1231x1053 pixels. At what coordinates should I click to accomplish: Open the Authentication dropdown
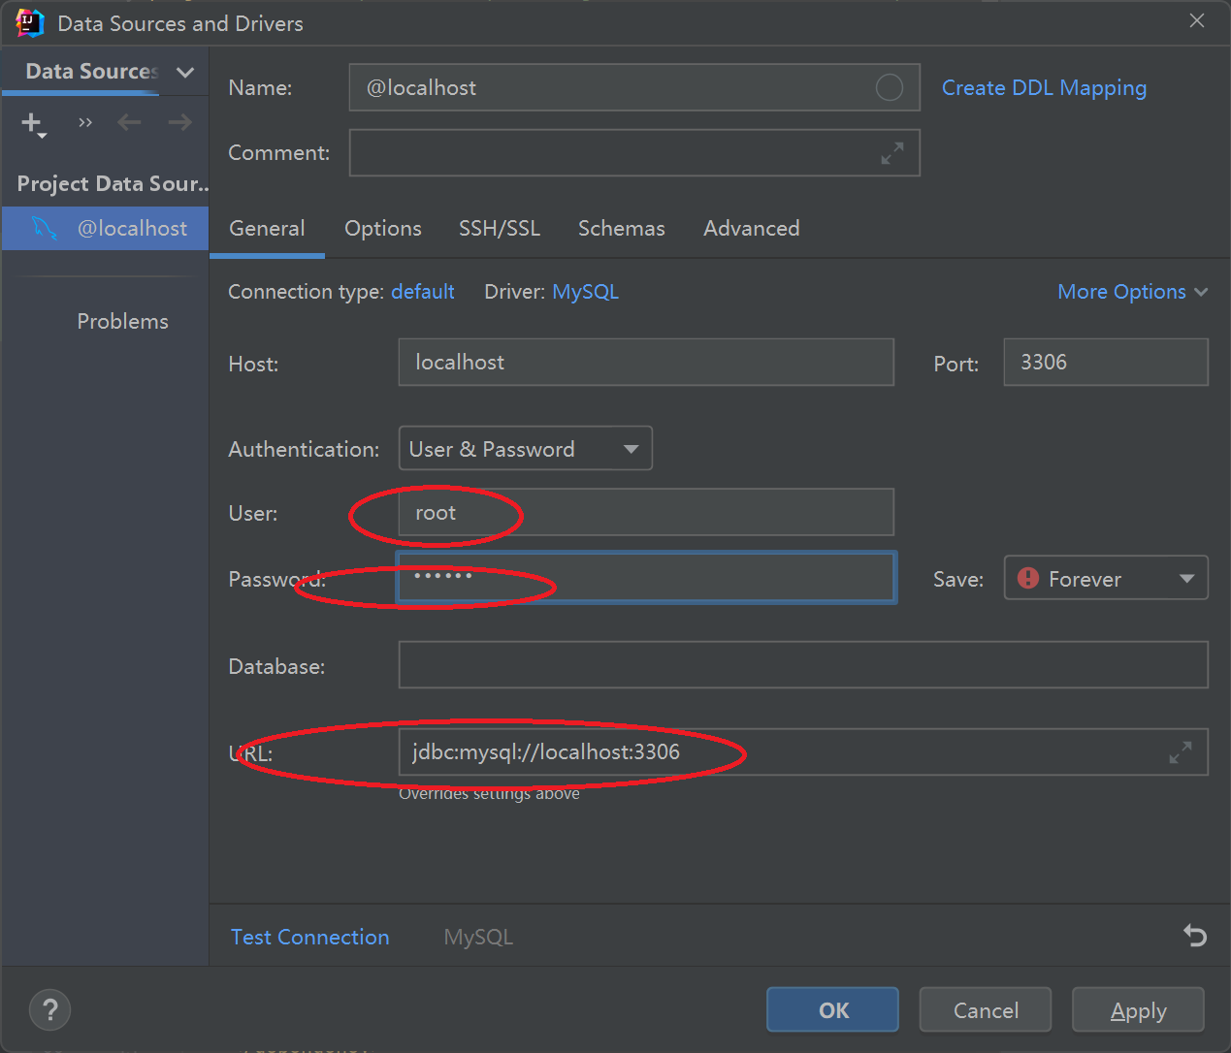tap(526, 449)
